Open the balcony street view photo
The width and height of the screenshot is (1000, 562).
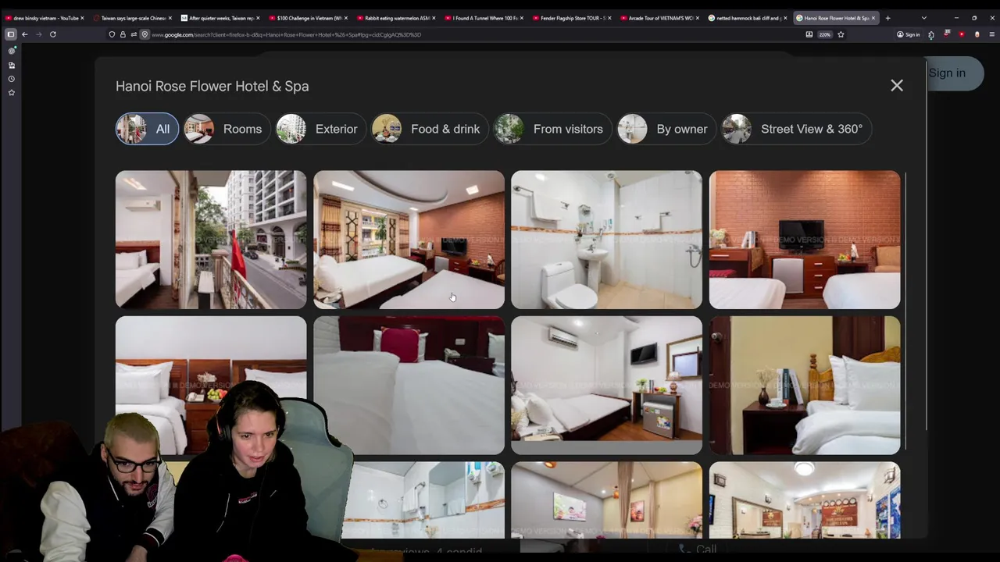pos(211,240)
